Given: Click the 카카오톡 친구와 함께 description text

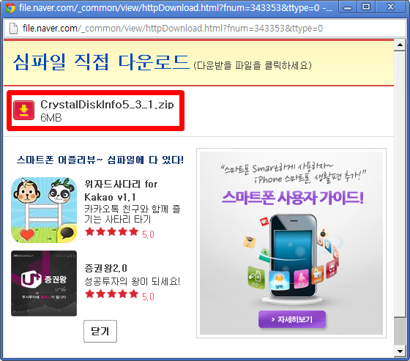Looking at the screenshot, I should tap(133, 214).
